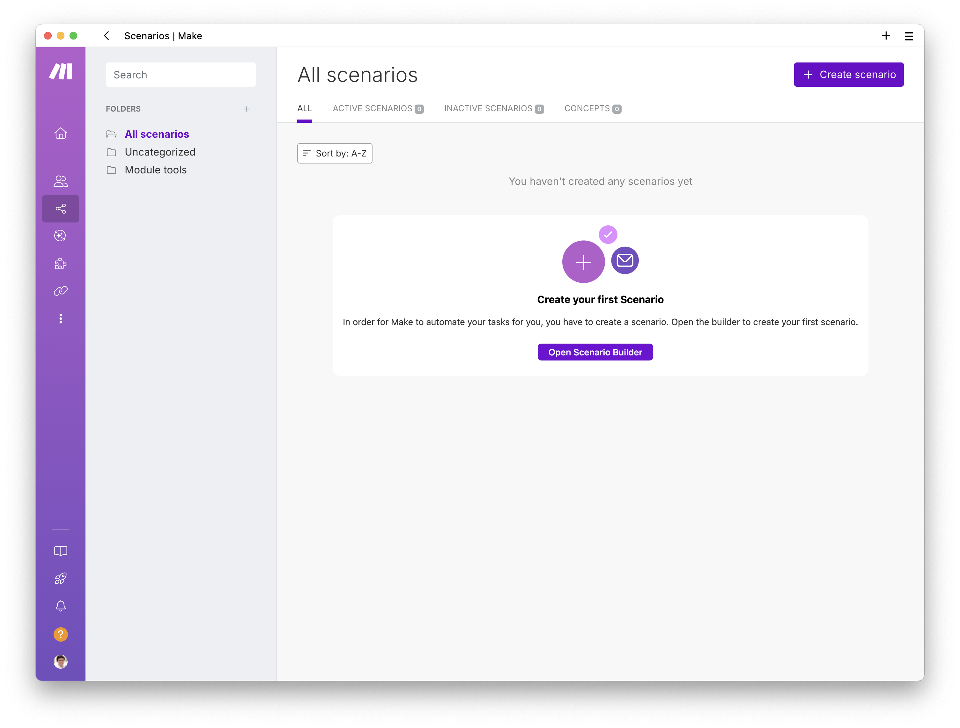Viewport: 960px width, 728px height.
Task: Click the Create scenario button
Action: 848,74
